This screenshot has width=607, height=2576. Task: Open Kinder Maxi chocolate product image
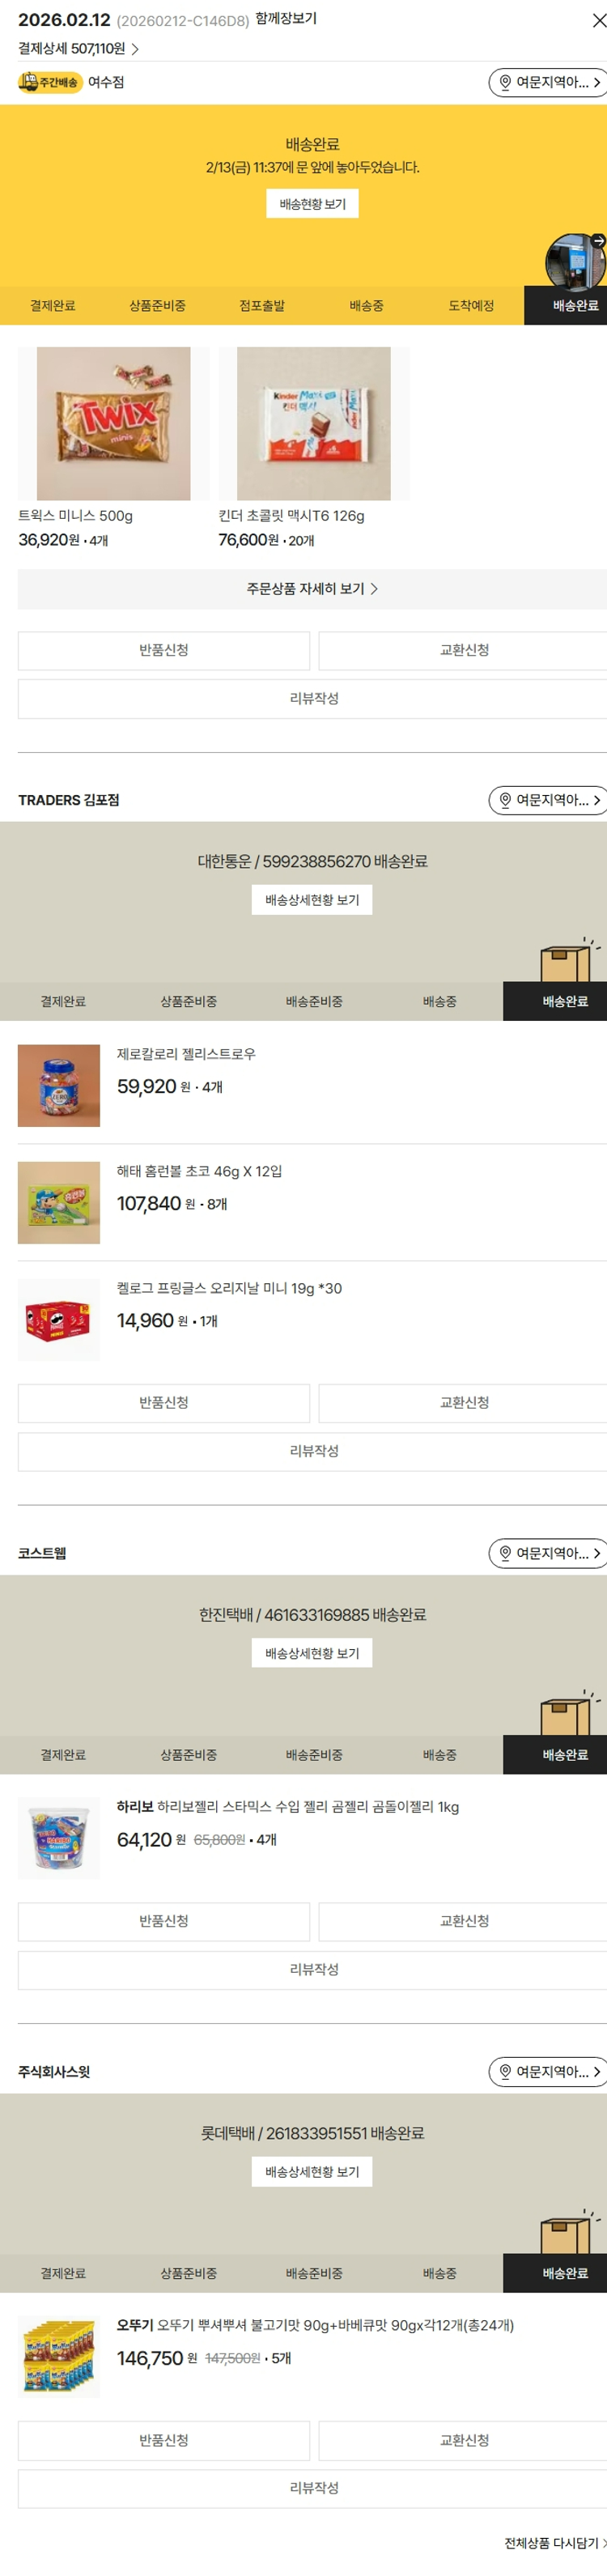(313, 423)
